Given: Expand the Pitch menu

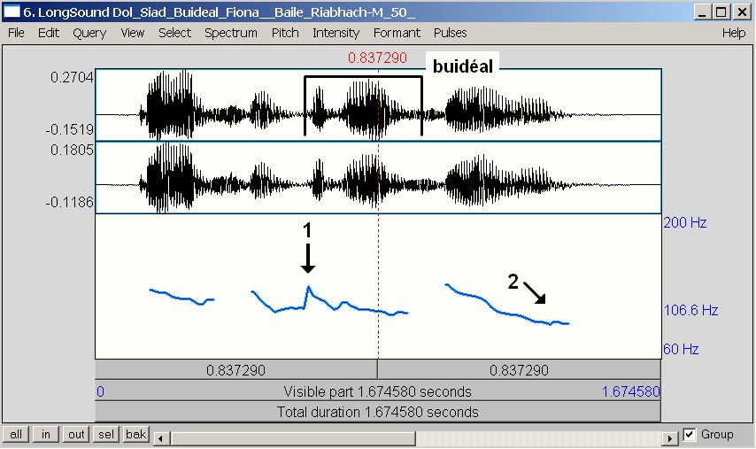Looking at the screenshot, I should click(285, 33).
